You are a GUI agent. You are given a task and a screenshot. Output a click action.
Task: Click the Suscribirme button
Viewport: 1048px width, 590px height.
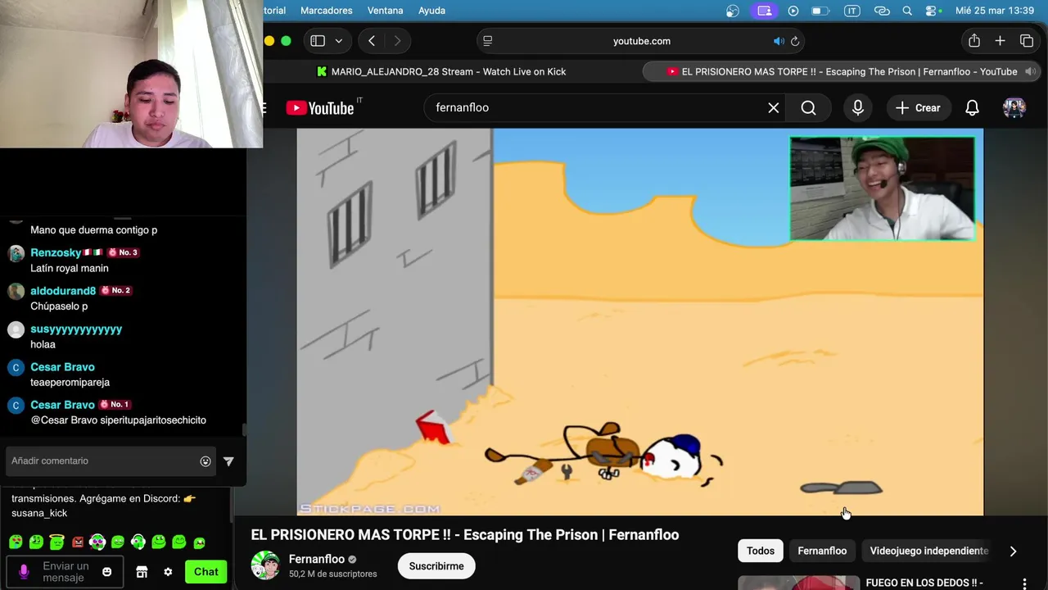tap(436, 566)
